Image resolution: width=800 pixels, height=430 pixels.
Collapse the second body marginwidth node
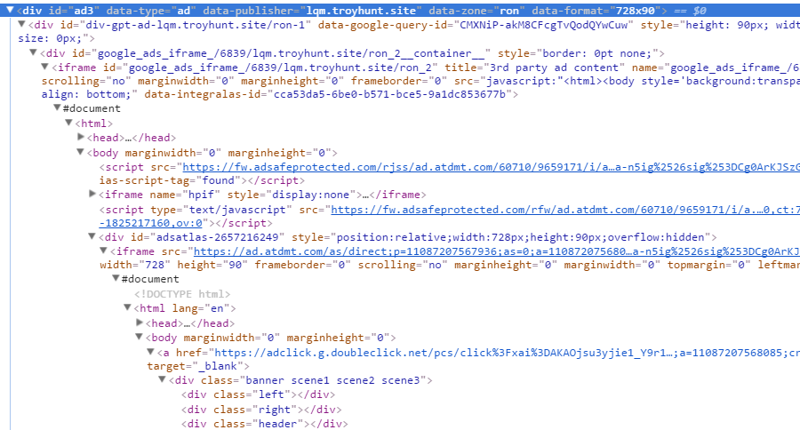pos(139,337)
